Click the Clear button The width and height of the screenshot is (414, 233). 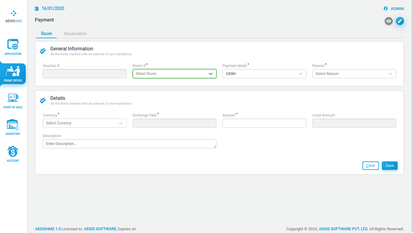point(370,166)
